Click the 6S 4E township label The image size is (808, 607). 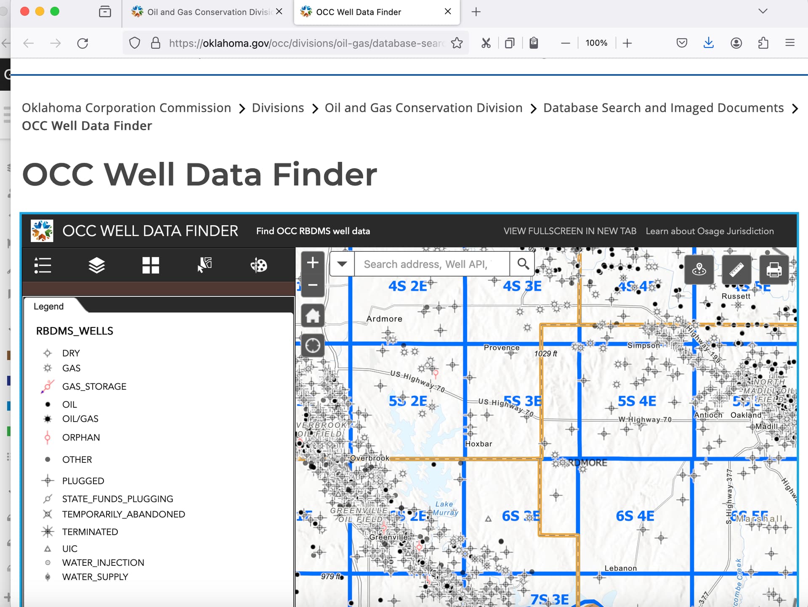(635, 516)
